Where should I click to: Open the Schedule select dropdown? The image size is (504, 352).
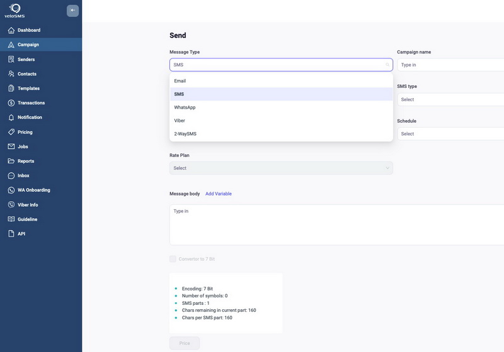450,134
